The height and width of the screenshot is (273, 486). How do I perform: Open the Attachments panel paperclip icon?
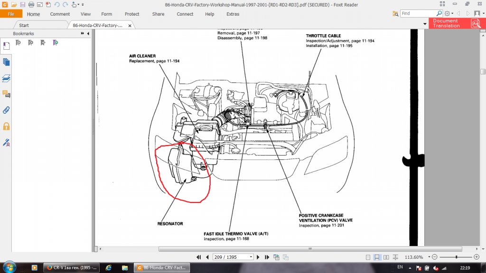click(x=6, y=110)
